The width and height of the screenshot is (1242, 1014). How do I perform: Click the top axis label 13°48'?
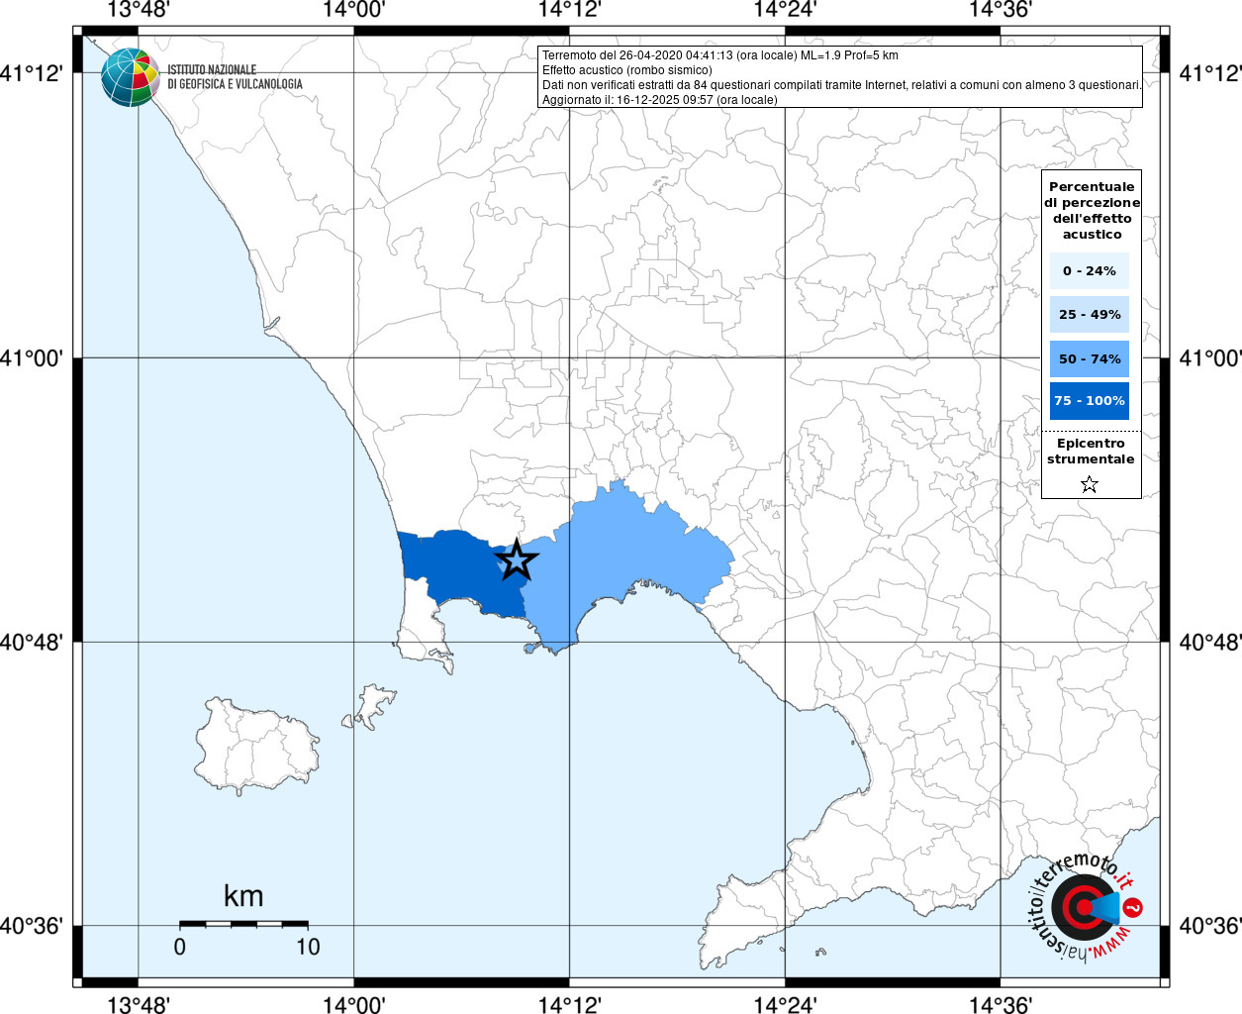point(139,11)
